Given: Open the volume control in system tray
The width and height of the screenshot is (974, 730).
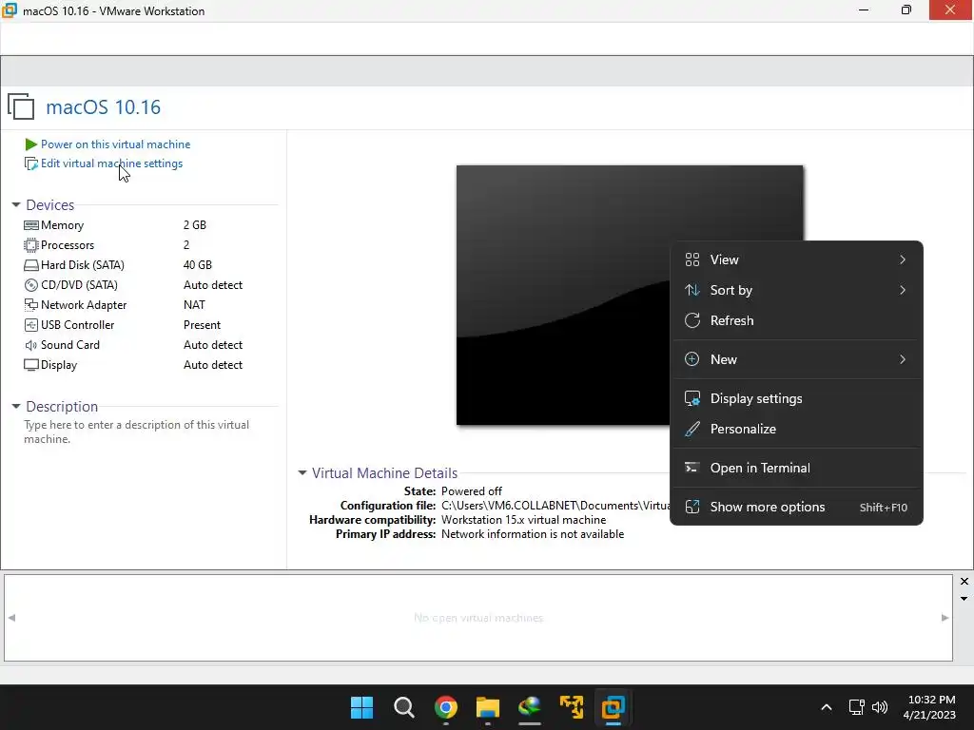Looking at the screenshot, I should pos(880,707).
